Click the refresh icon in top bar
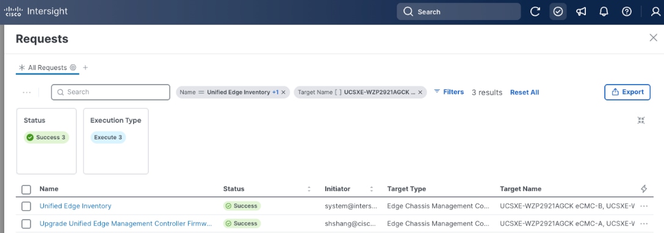The height and width of the screenshot is (233, 664). click(x=535, y=12)
